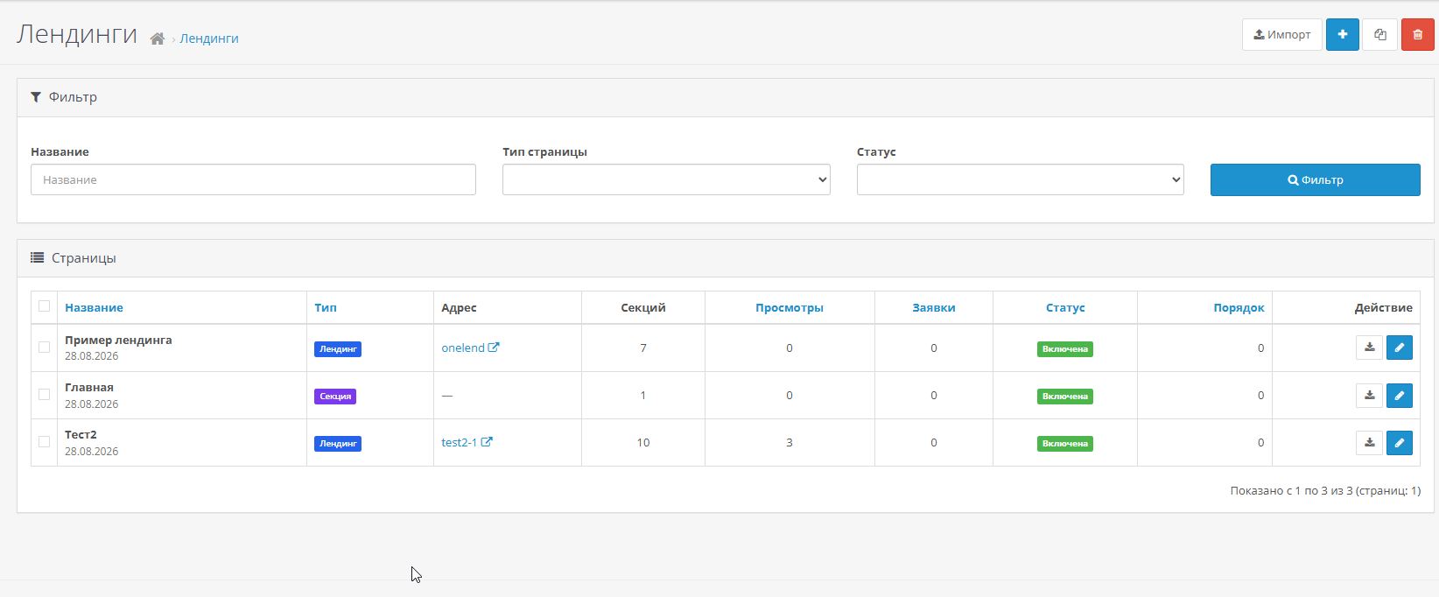Click Лендинг badge in Тест2 row
This screenshot has width=1439, height=597.
338,443
